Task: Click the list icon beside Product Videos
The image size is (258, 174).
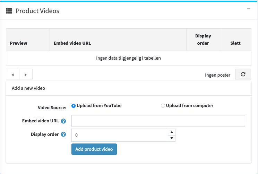Action: [x=9, y=11]
